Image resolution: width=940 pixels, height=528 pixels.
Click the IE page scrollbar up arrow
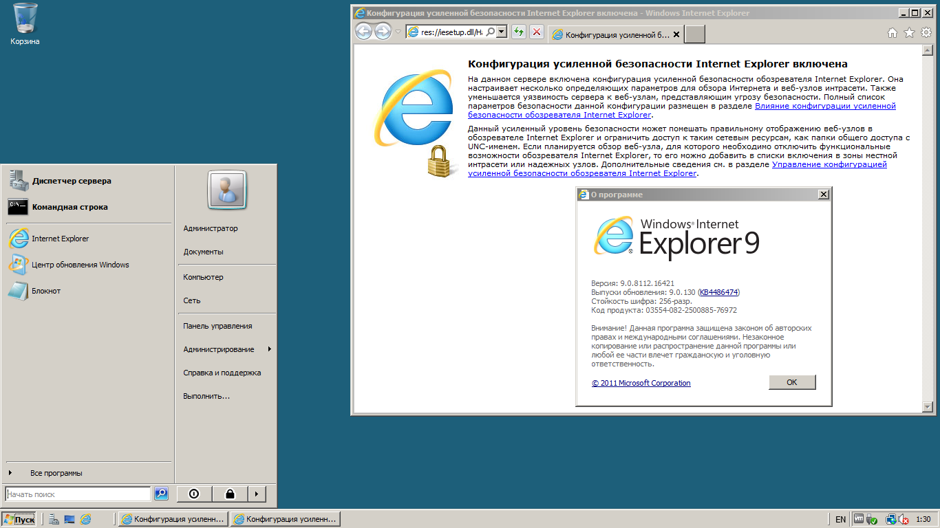click(926, 50)
